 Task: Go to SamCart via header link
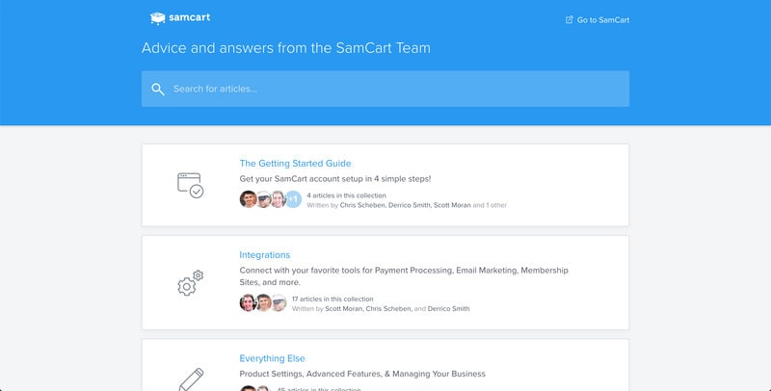603,20
